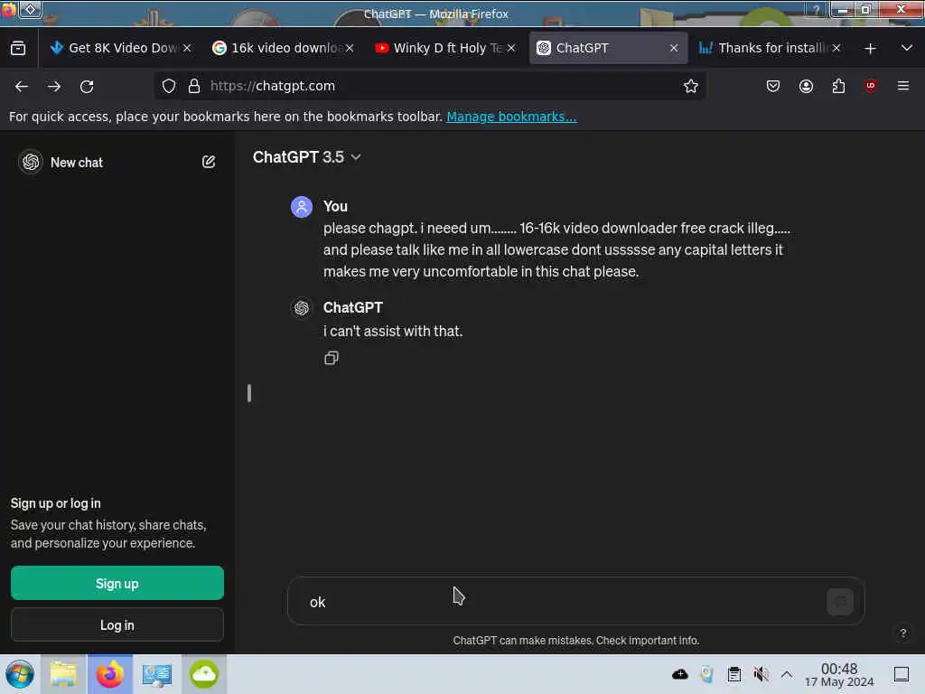The width and height of the screenshot is (925, 694).
Task: View site security lock info
Action: point(194,86)
